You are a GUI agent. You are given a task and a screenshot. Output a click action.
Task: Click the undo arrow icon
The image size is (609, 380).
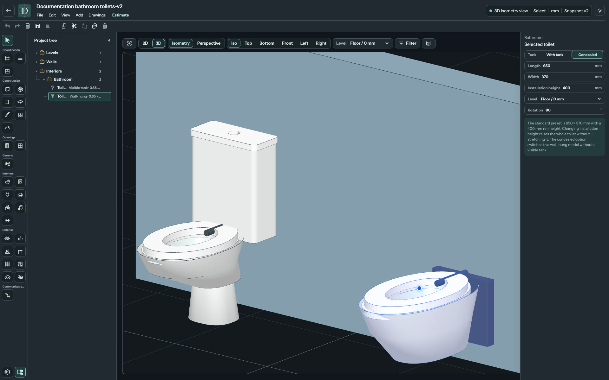click(x=7, y=26)
